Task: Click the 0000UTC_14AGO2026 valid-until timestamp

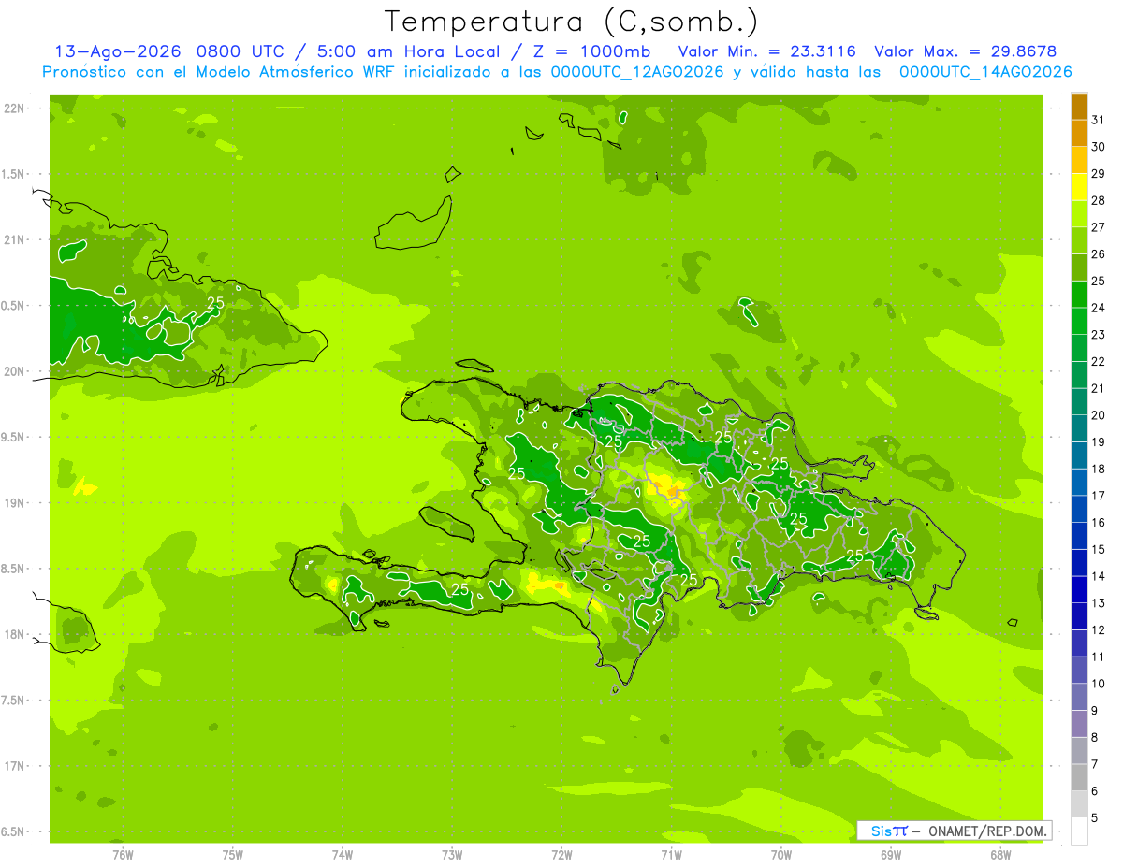Action: point(985,72)
